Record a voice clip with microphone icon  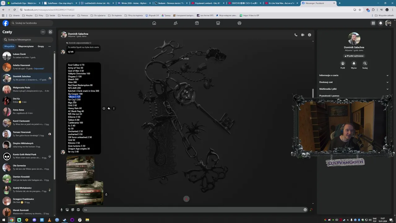(62, 210)
